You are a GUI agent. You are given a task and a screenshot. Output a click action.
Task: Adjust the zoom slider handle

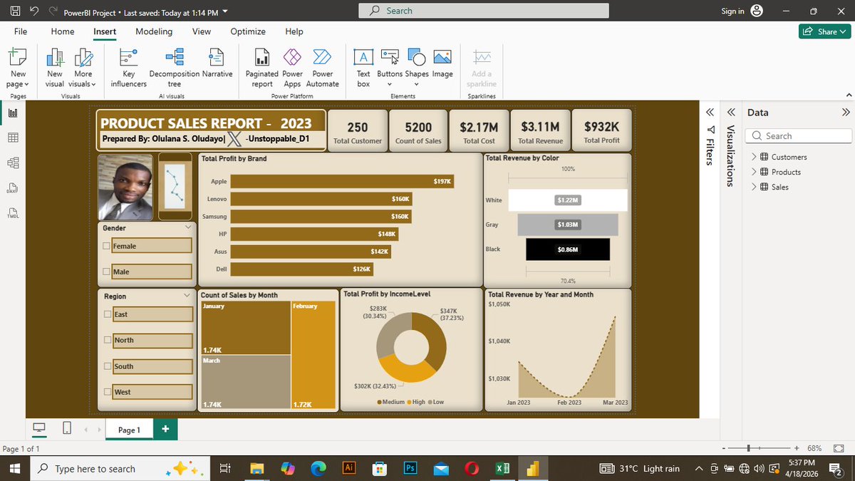[x=749, y=448]
